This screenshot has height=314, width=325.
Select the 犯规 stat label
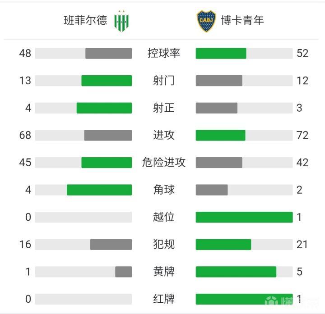click(163, 245)
